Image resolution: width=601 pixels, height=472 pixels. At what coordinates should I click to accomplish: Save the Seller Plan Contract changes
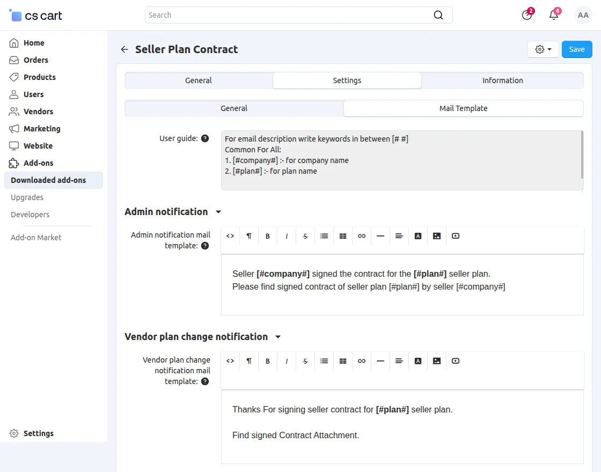point(576,49)
